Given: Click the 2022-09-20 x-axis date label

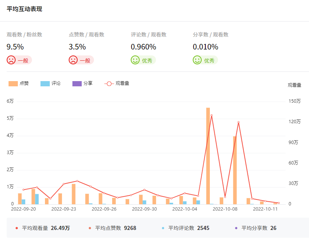Looking at the screenshot, I should pos(23,209).
